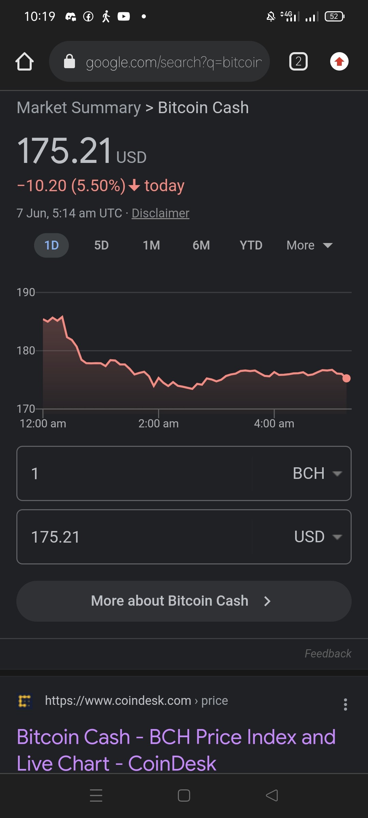Tap the CoinDesk favicon
This screenshot has width=368, height=818.
pyautogui.click(x=25, y=701)
